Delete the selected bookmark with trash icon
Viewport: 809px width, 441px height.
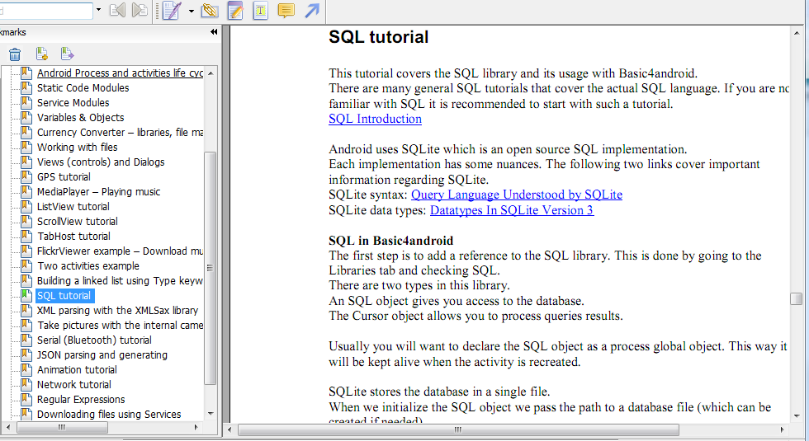pos(15,54)
